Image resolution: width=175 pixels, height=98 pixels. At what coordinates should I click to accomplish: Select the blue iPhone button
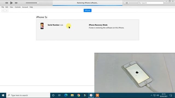87,10
